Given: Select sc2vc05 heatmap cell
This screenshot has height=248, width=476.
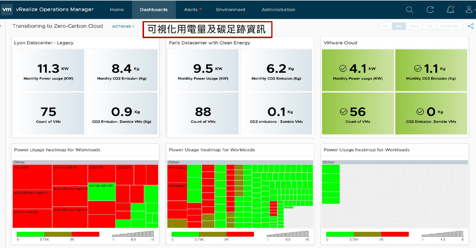Looking at the screenshot, I should (102, 173).
